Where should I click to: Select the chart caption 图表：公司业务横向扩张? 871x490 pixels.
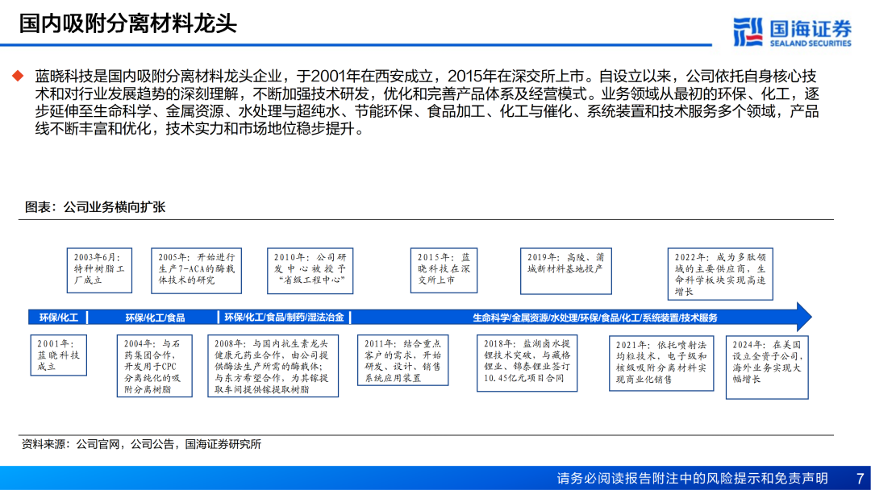pyautogui.click(x=95, y=207)
